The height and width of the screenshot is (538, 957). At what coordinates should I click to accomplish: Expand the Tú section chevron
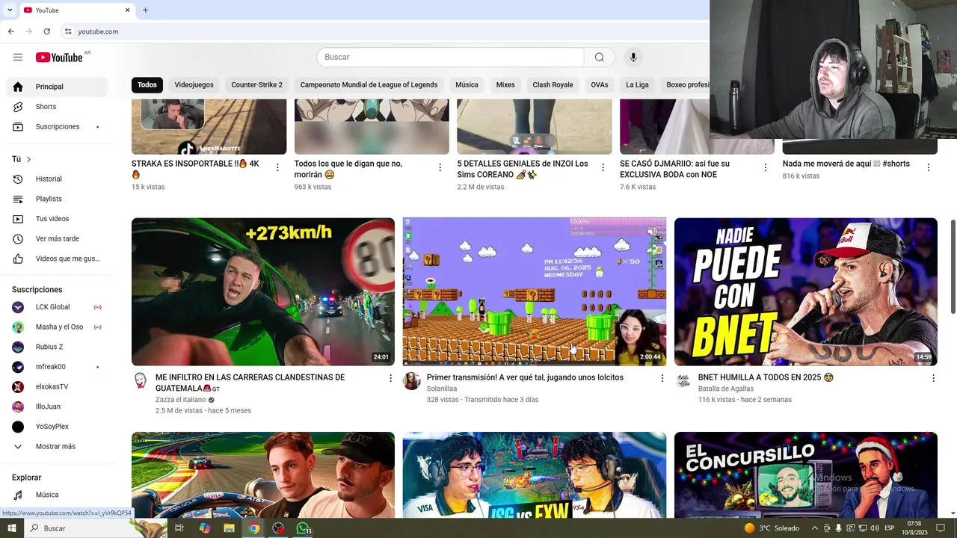click(29, 159)
